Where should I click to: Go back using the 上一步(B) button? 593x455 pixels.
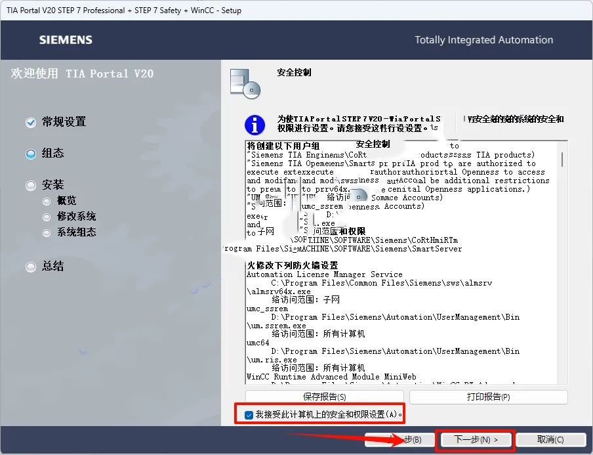point(402,439)
